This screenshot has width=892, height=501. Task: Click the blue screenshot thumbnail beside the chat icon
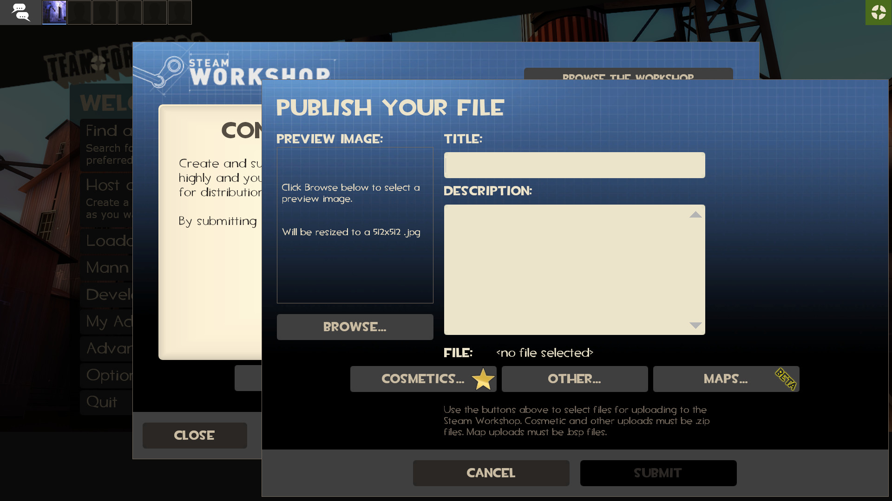tap(54, 13)
